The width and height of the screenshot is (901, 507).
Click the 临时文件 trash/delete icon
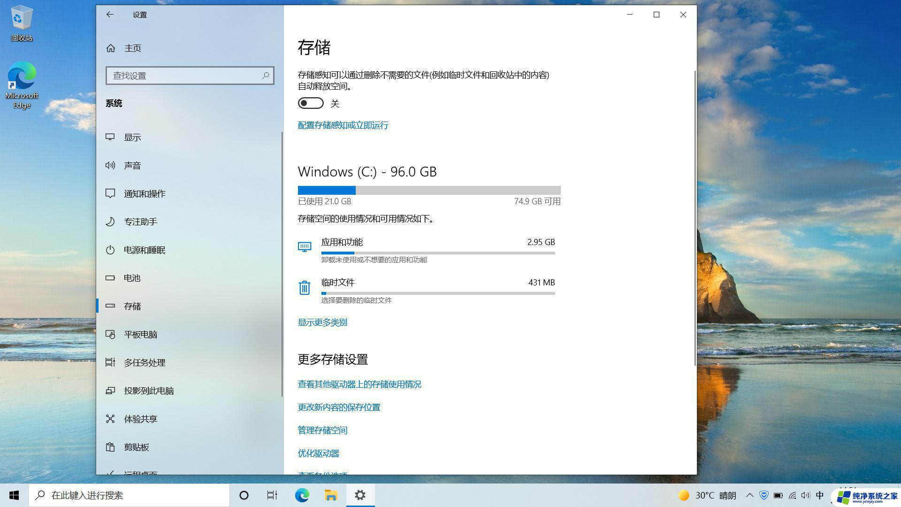click(305, 287)
